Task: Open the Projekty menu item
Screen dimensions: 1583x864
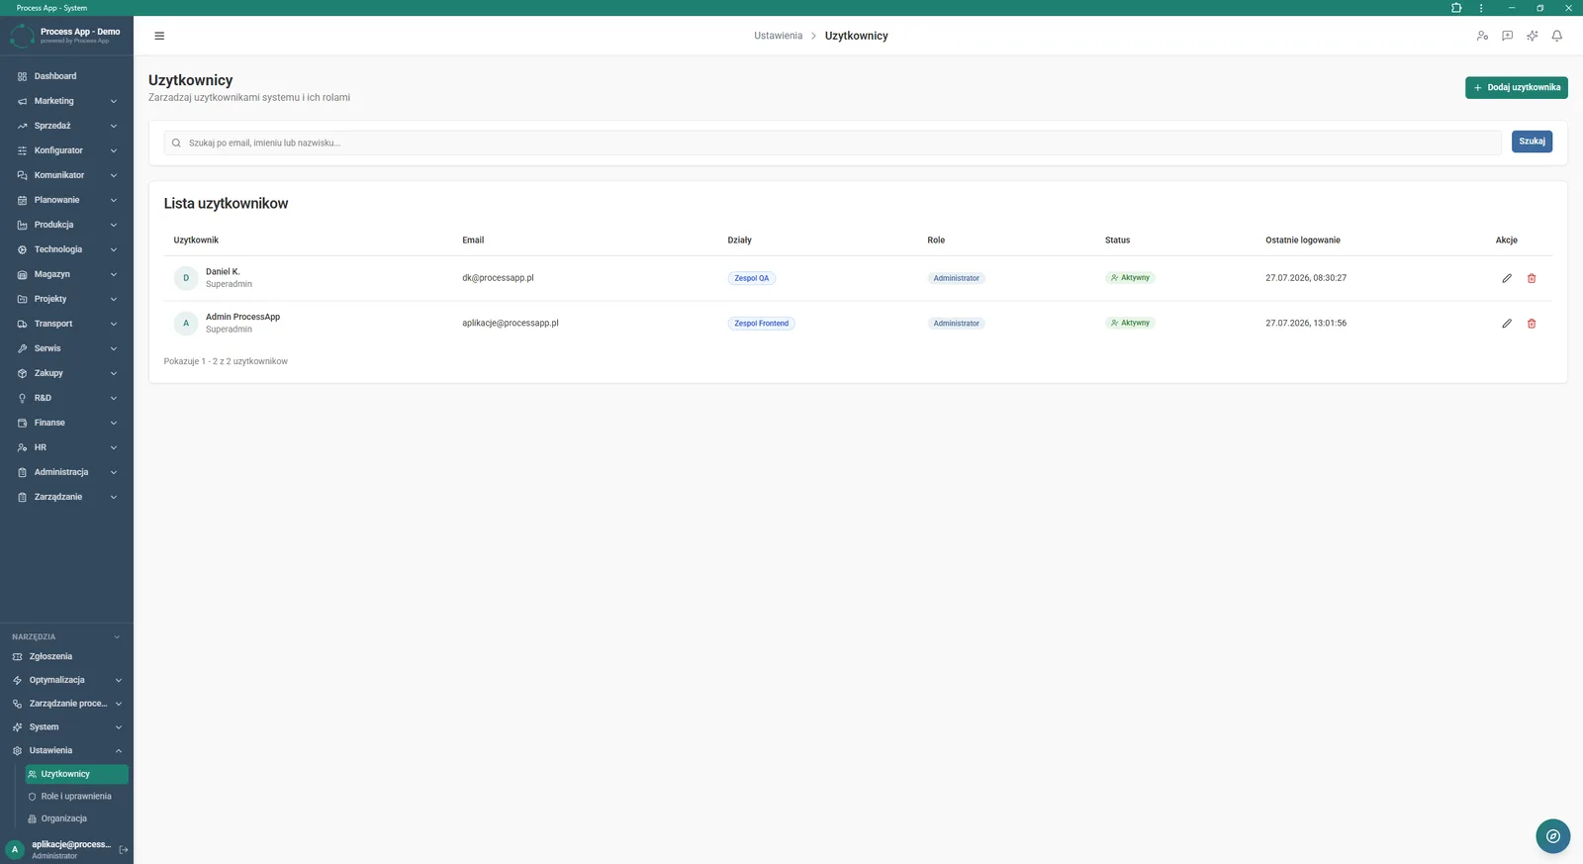Action: click(66, 299)
